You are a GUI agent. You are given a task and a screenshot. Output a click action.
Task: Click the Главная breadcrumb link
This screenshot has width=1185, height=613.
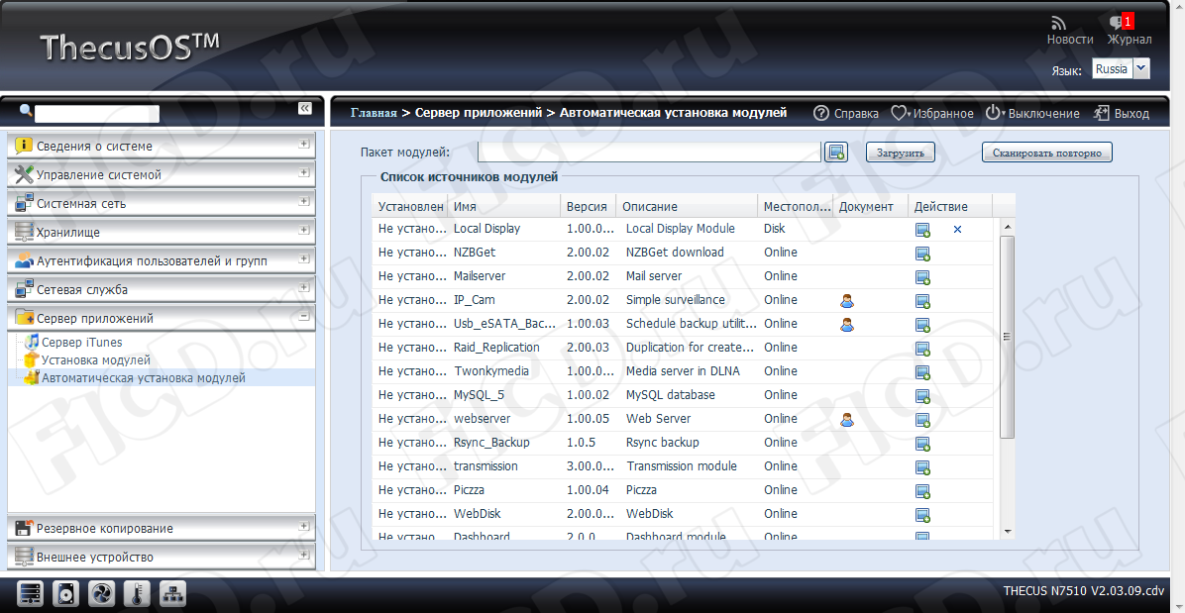click(x=374, y=113)
